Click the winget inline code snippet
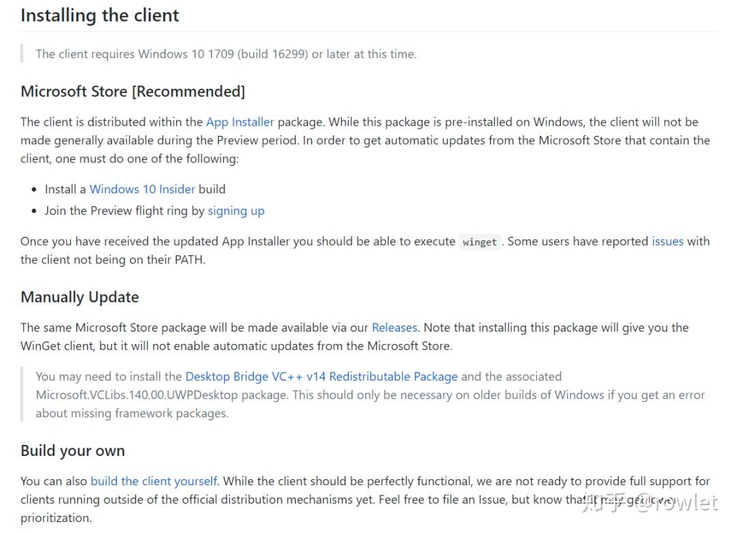 click(x=480, y=242)
